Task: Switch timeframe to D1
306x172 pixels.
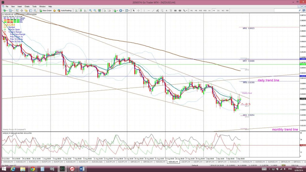Action: tap(218, 10)
